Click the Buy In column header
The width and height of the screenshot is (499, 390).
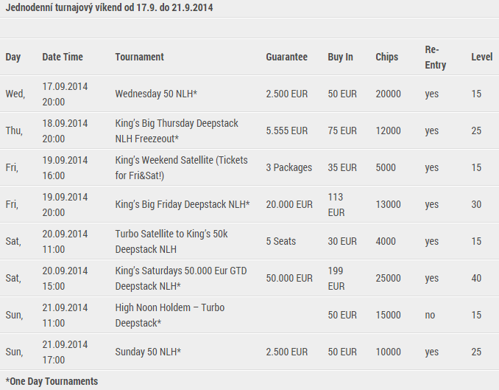click(340, 57)
